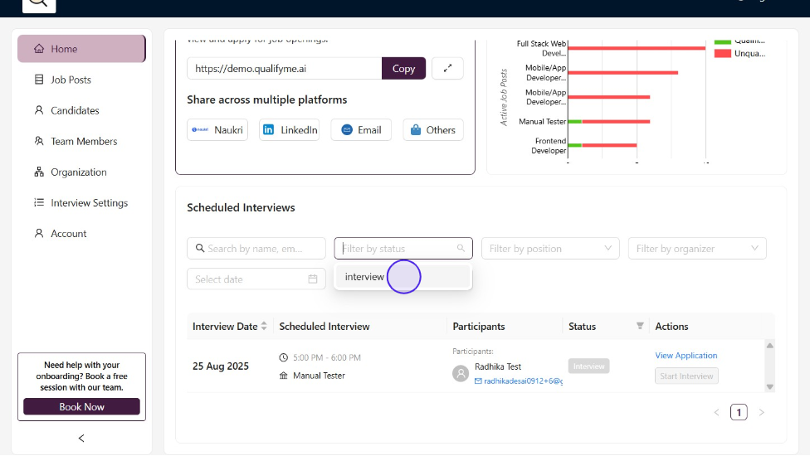Open Job Posts in sidebar
Viewport: 810px width, 456px height.
click(x=71, y=80)
